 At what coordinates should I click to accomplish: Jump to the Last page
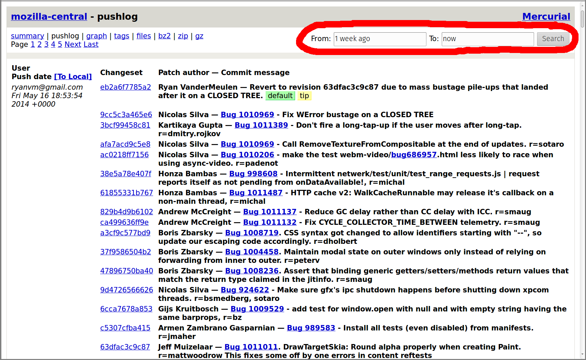coord(91,44)
